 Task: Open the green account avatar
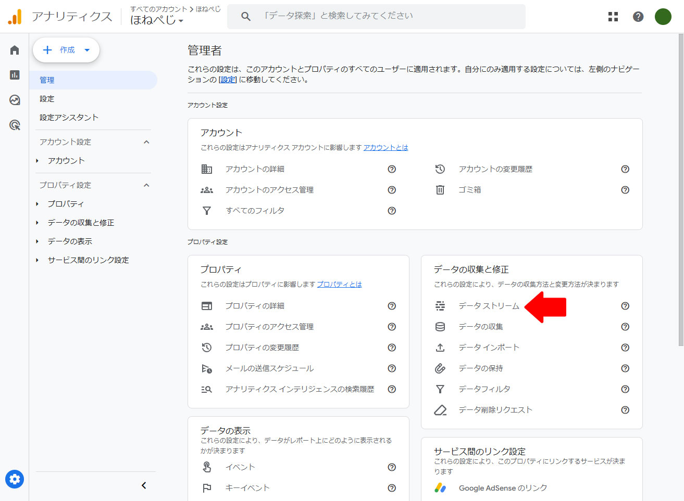point(663,17)
